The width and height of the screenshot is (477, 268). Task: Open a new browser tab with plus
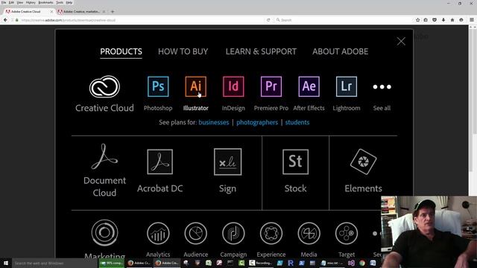click(x=113, y=12)
